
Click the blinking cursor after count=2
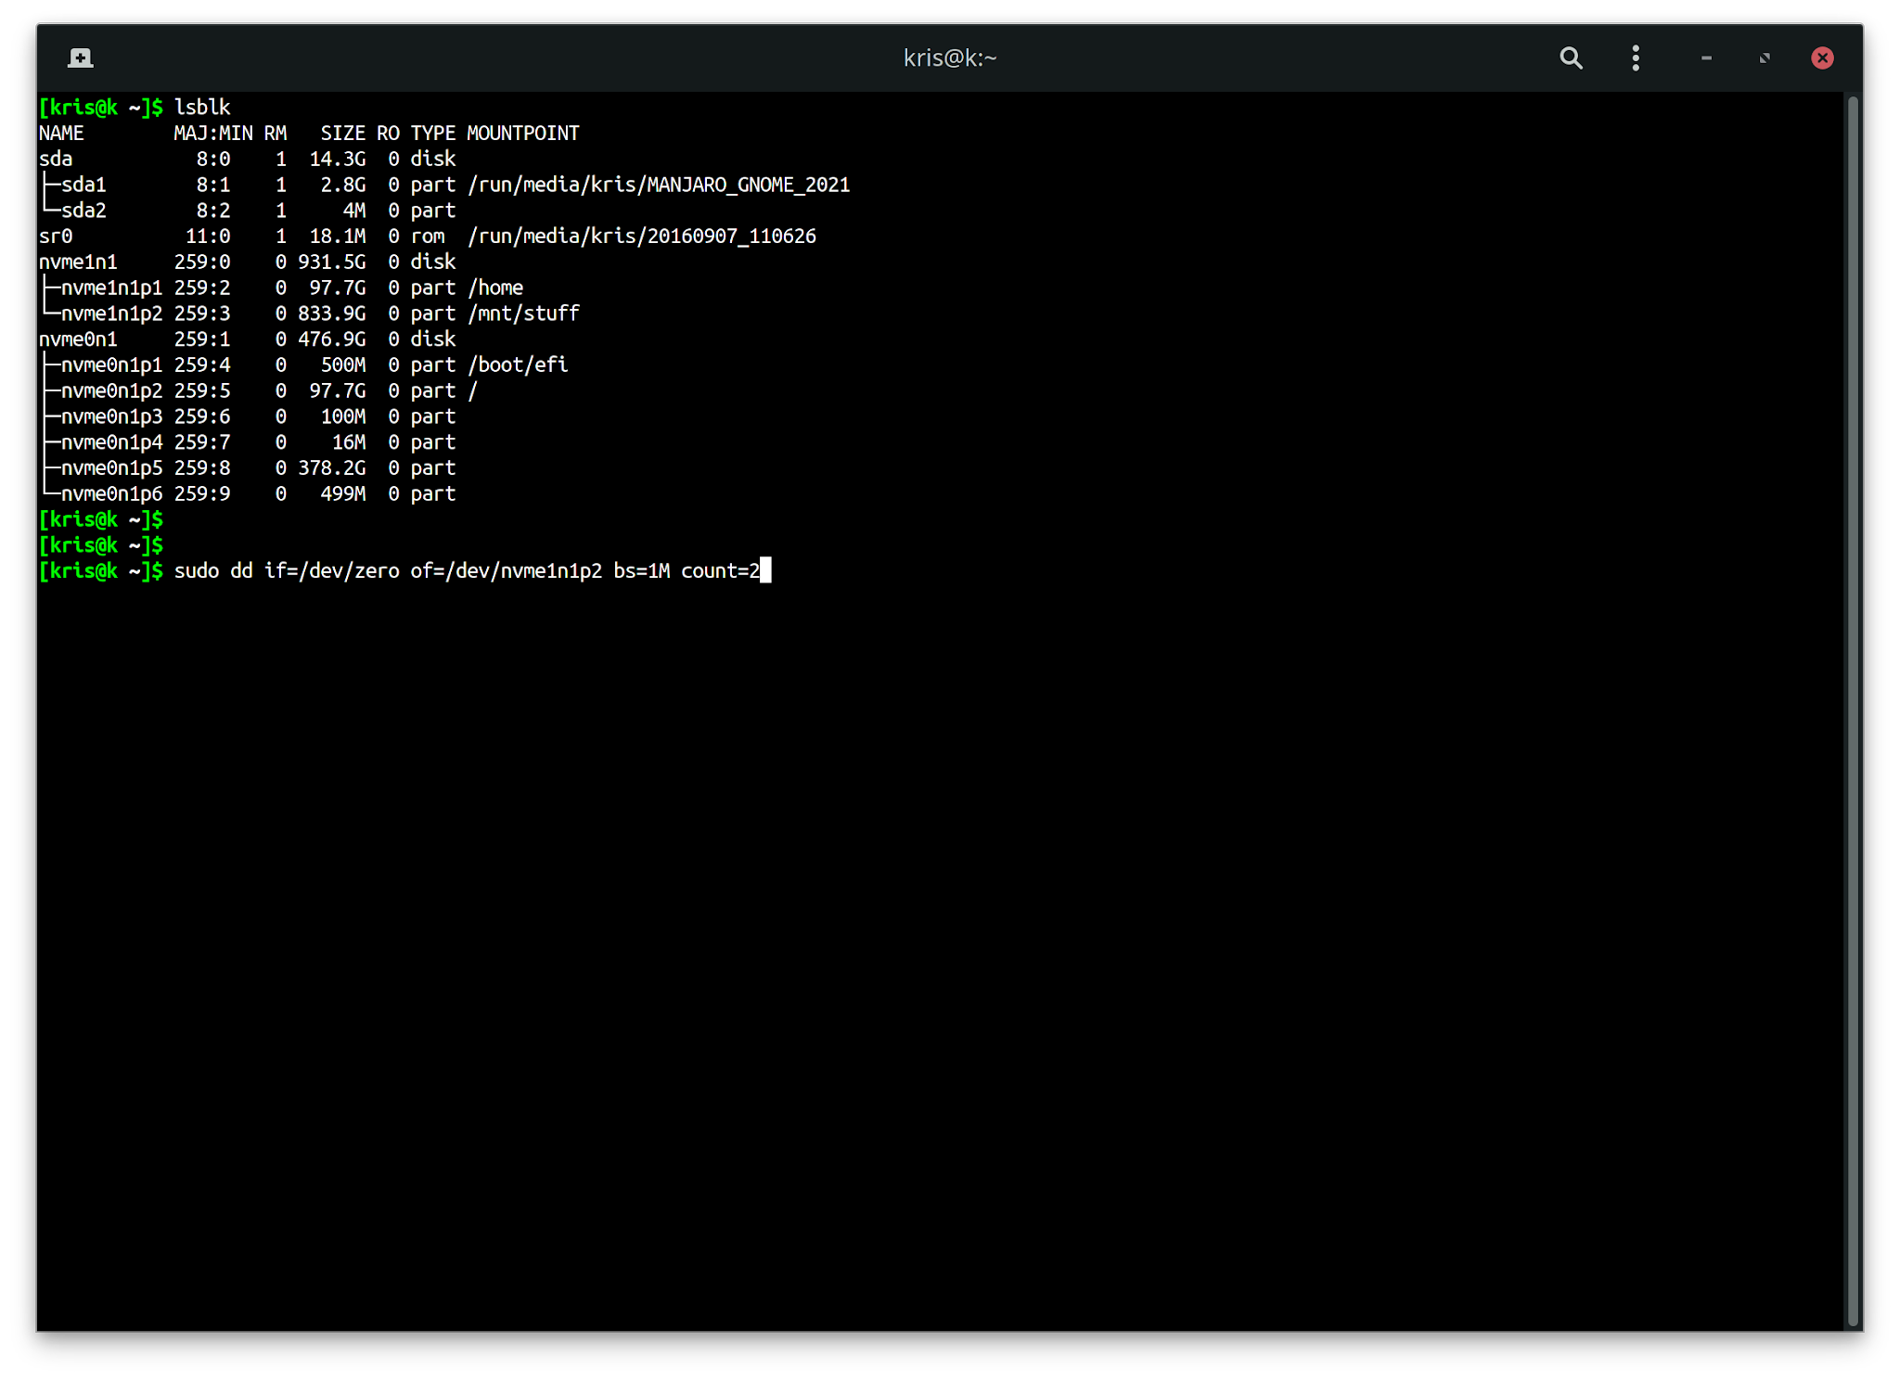pos(766,570)
